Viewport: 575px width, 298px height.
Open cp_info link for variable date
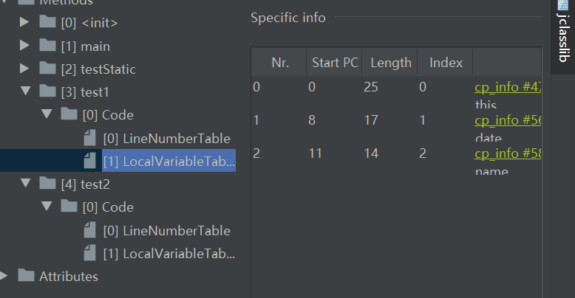(x=508, y=120)
